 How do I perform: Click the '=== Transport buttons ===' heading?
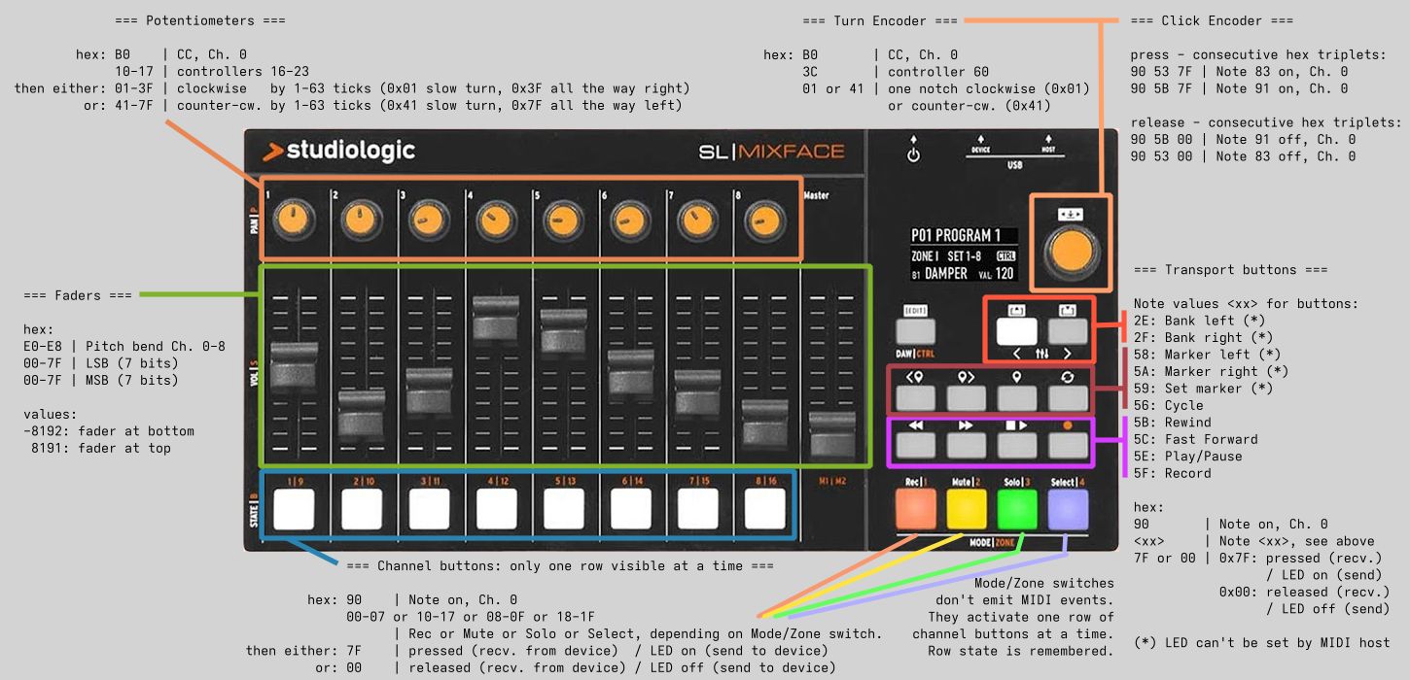pos(1231,269)
